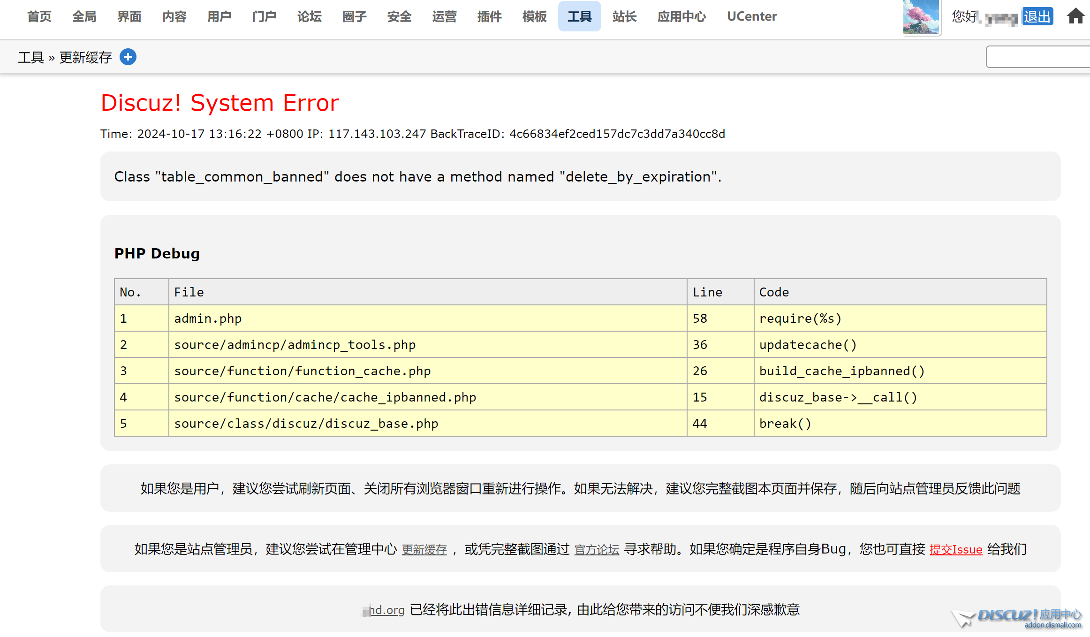Switch to the 安全 menu tab

pos(400,16)
